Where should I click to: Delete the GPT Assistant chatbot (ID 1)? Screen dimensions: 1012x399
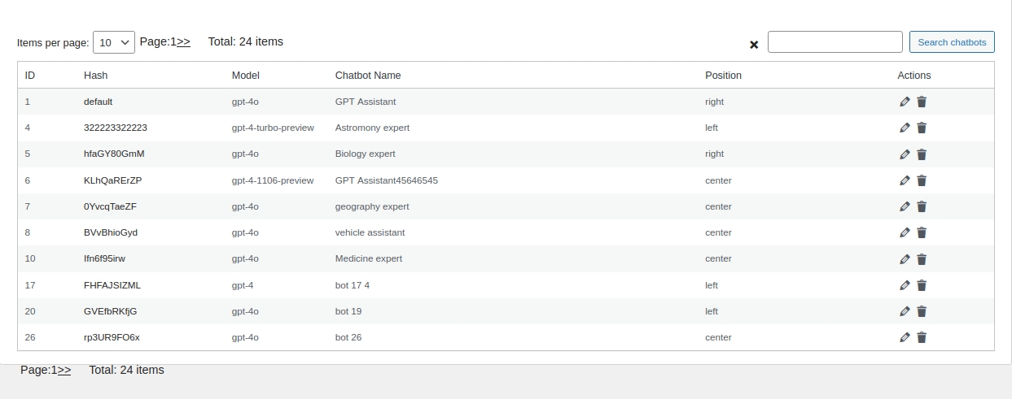pos(922,102)
